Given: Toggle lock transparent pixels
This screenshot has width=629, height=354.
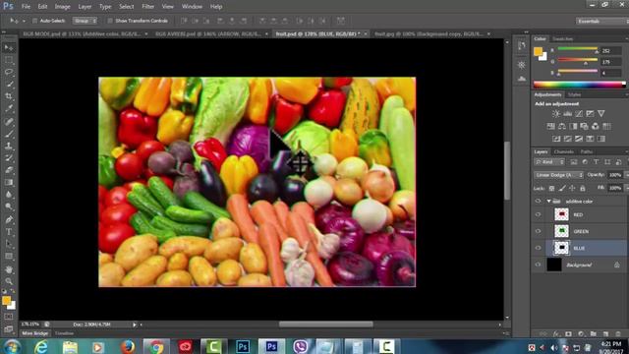Looking at the screenshot, I should (552, 188).
